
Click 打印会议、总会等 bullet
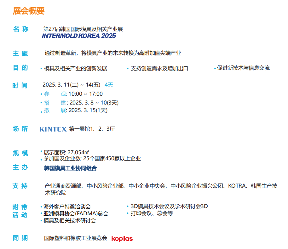coord(152,213)
